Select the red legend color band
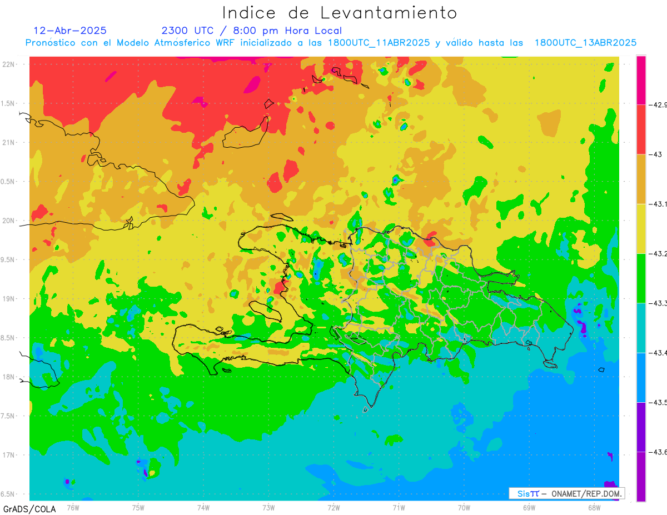Image resolution: width=667 pixels, height=515 pixels. coord(641,129)
